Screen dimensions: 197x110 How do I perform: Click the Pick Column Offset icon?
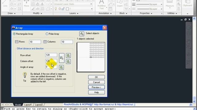[68, 61]
